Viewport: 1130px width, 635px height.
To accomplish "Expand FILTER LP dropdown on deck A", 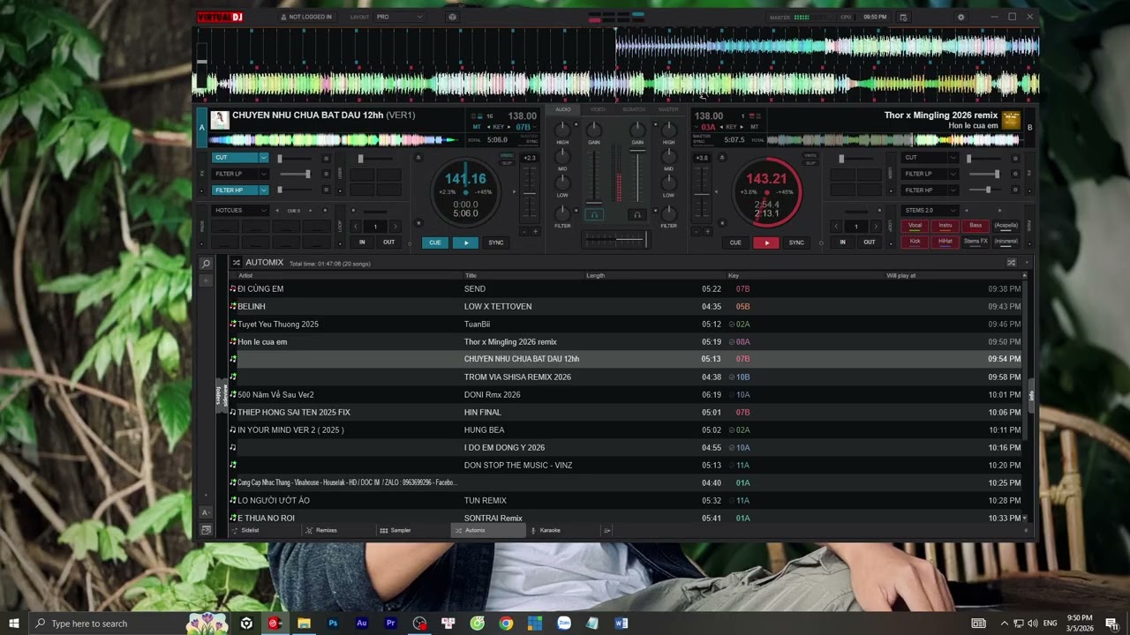I will pos(263,174).
